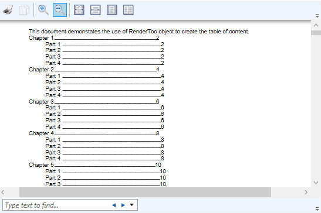This screenshot has width=321, height=213.
Task: Find next match with right arrow
Action: pyautogui.click(x=123, y=205)
